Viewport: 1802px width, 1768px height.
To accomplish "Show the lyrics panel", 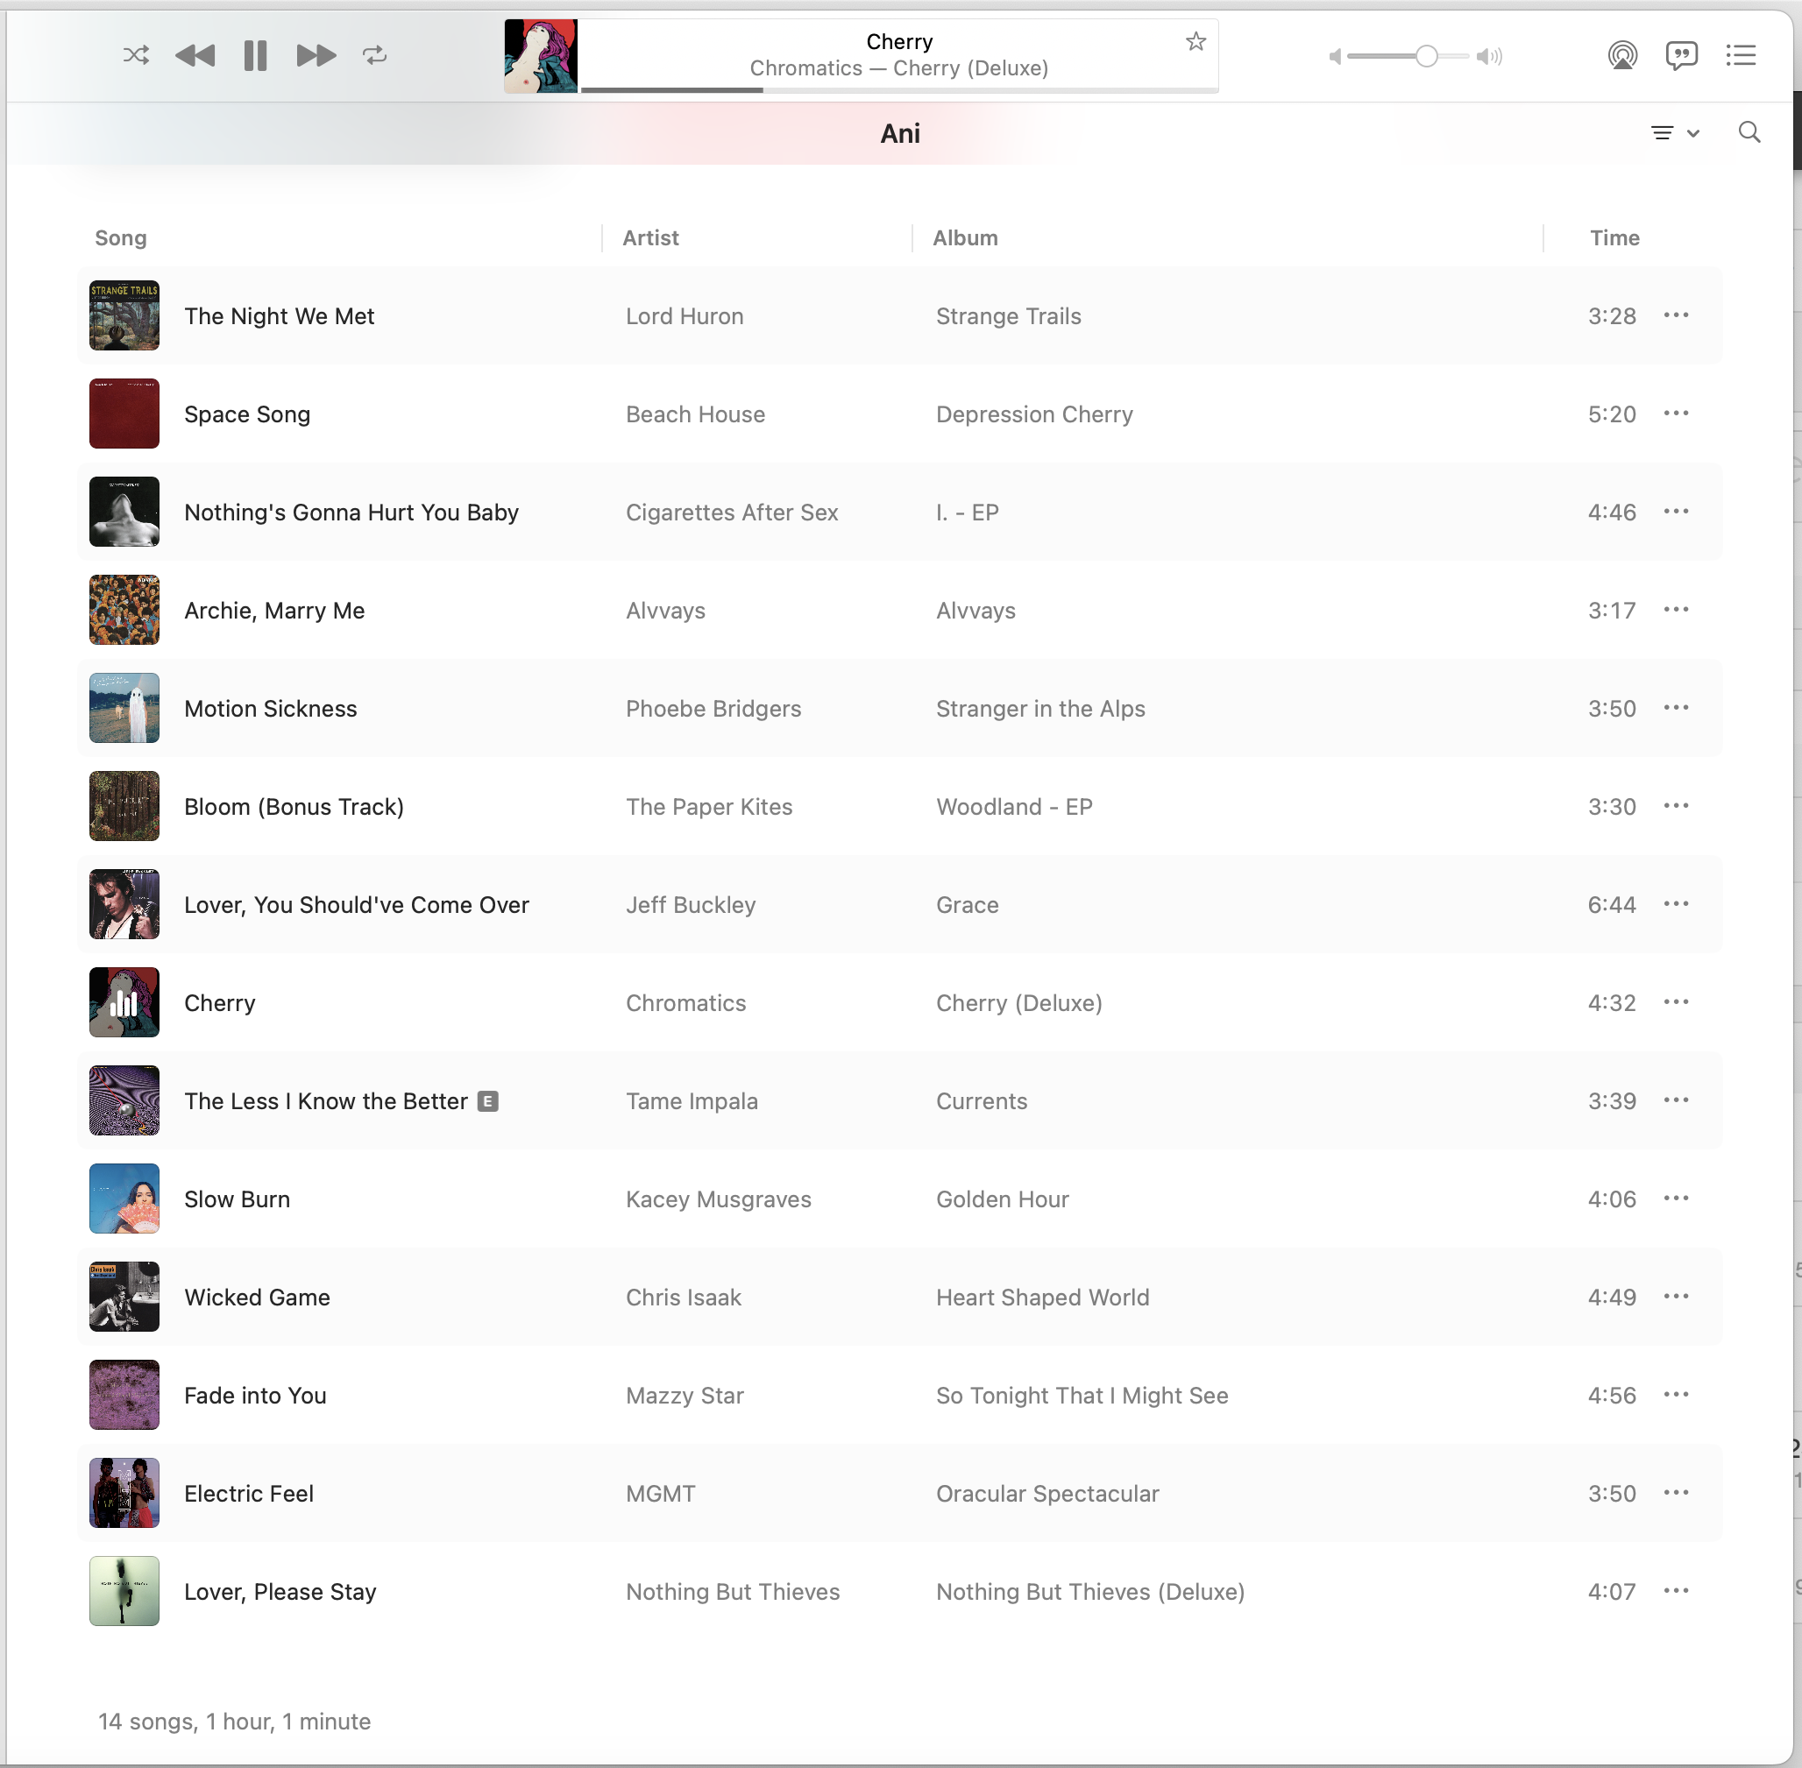I will click(1681, 56).
